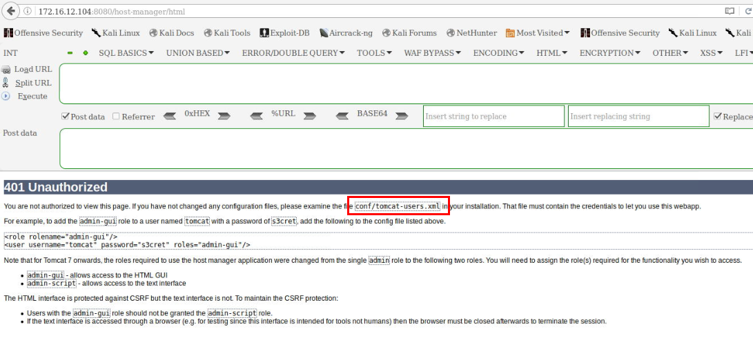753x347 pixels.
Task: Click the Execute button label
Action: 32,97
